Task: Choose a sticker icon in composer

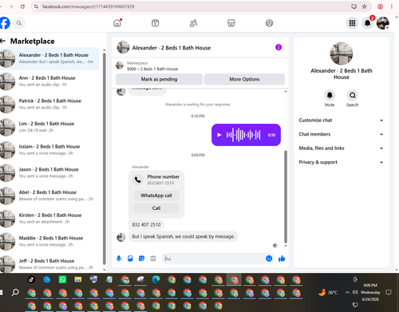Action: point(141,259)
